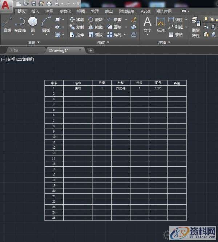Click the 俯视 view control label

pos(12,59)
